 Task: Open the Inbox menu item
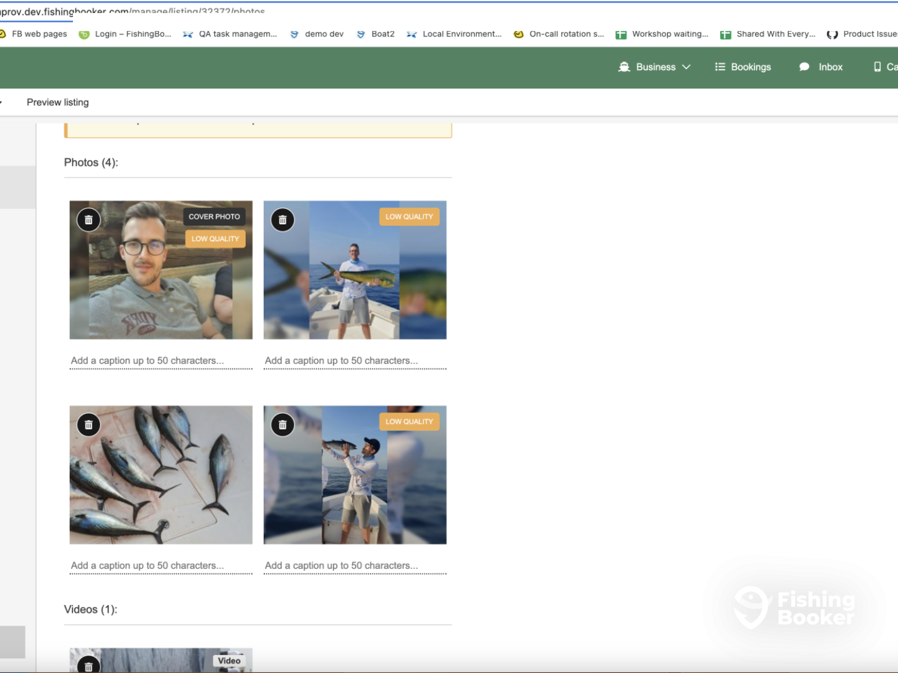click(x=830, y=67)
